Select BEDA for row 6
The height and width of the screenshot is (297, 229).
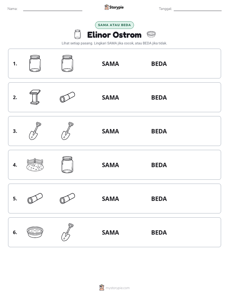tap(159, 232)
